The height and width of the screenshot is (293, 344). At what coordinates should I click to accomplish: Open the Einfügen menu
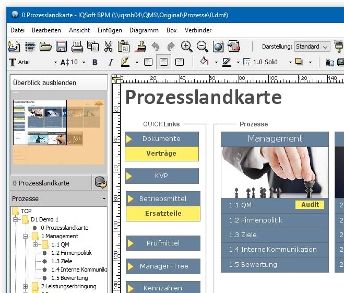(110, 30)
